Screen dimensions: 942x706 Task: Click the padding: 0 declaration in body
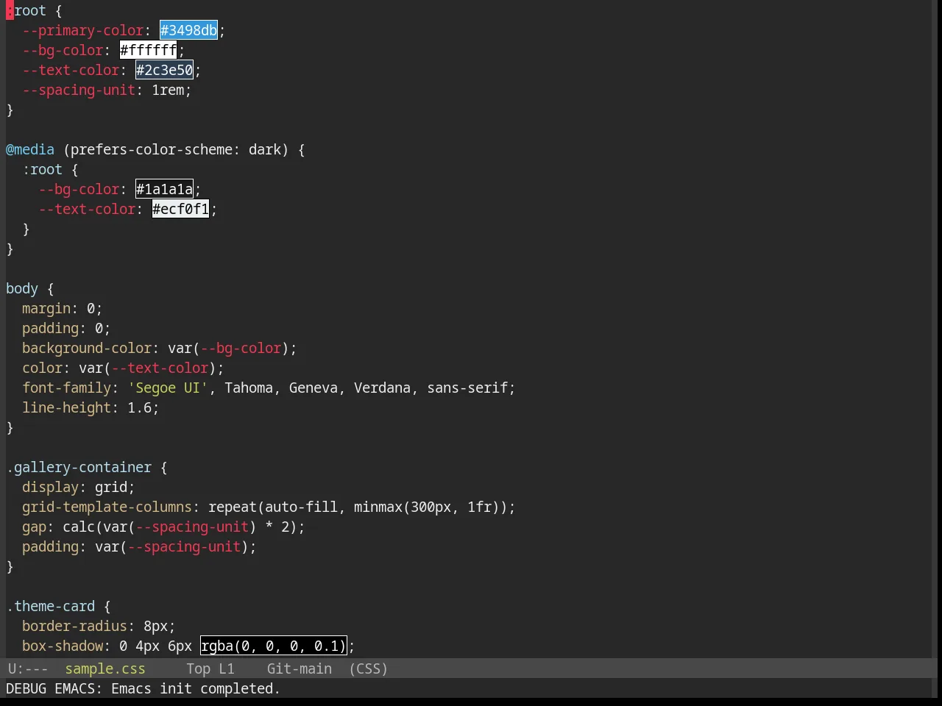66,328
